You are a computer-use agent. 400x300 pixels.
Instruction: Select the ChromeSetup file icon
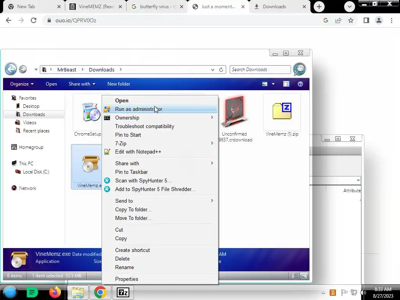click(90, 112)
